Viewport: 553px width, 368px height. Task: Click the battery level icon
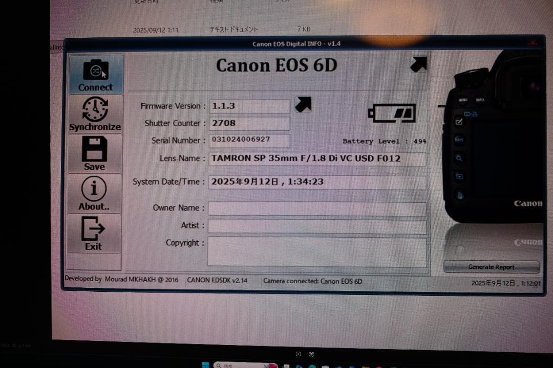[x=392, y=113]
